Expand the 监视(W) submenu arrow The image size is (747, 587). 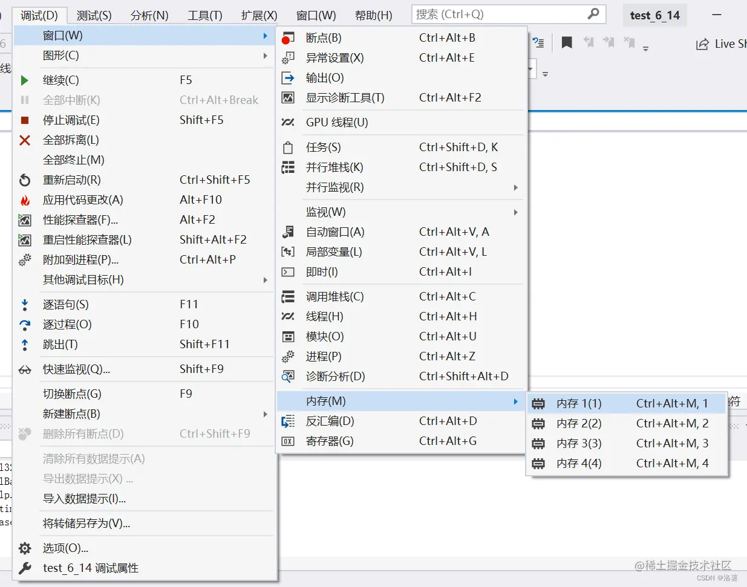515,212
